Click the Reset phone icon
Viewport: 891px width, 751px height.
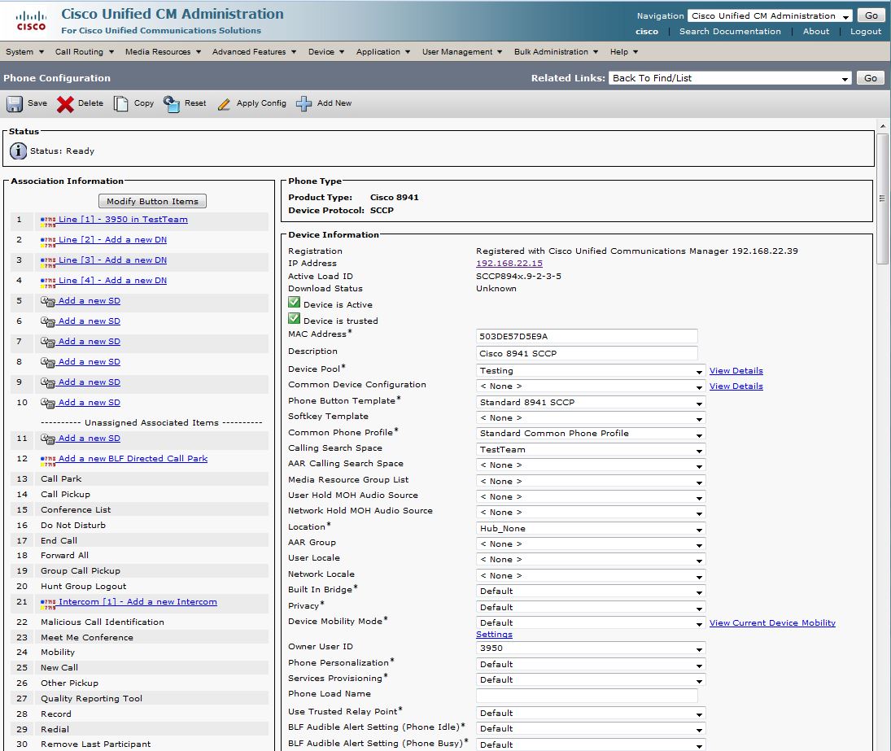click(x=172, y=104)
